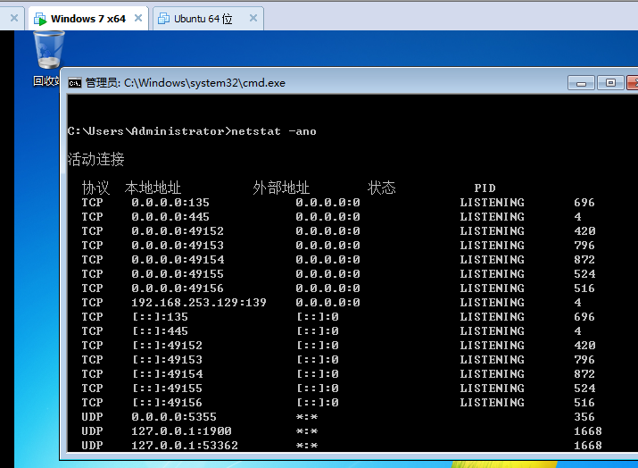Click LISTENING on the [::]:445 row
Screen dimensions: 638x468
click(493, 331)
